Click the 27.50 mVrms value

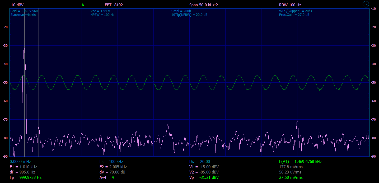[x=291, y=177]
